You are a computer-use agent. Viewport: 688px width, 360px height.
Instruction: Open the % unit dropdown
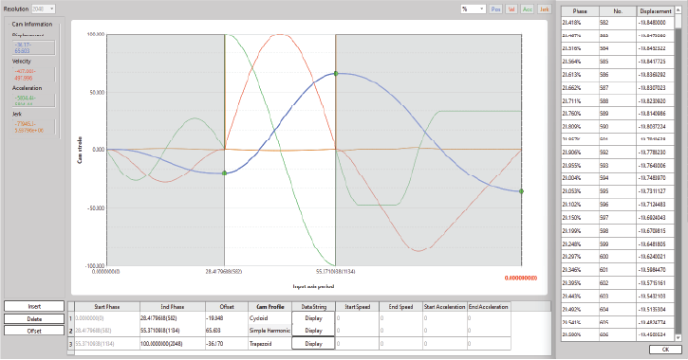[x=473, y=9]
